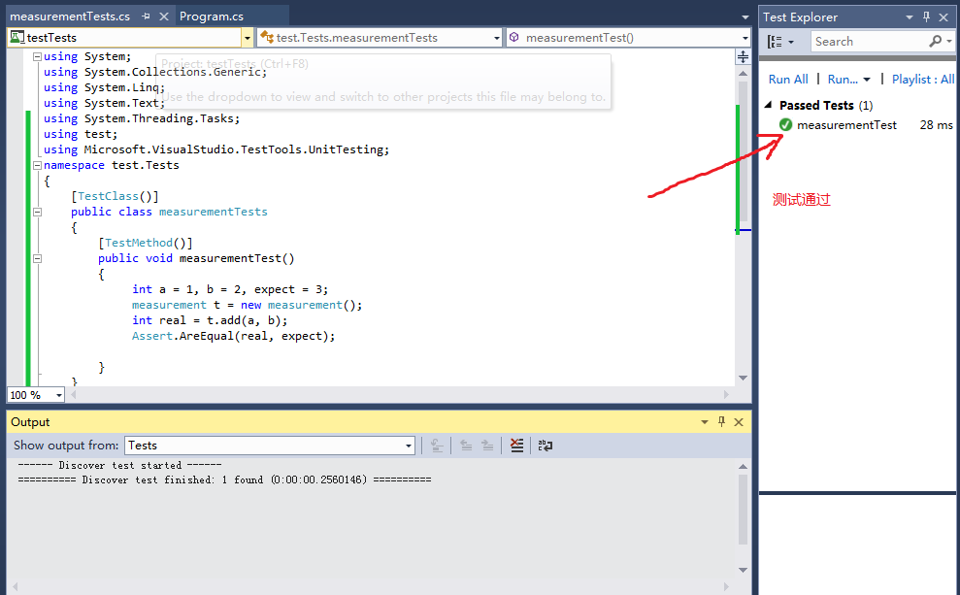The height and width of the screenshot is (595, 960).
Task: Click the measurementTests class icon in navigation bar
Action: tap(267, 37)
